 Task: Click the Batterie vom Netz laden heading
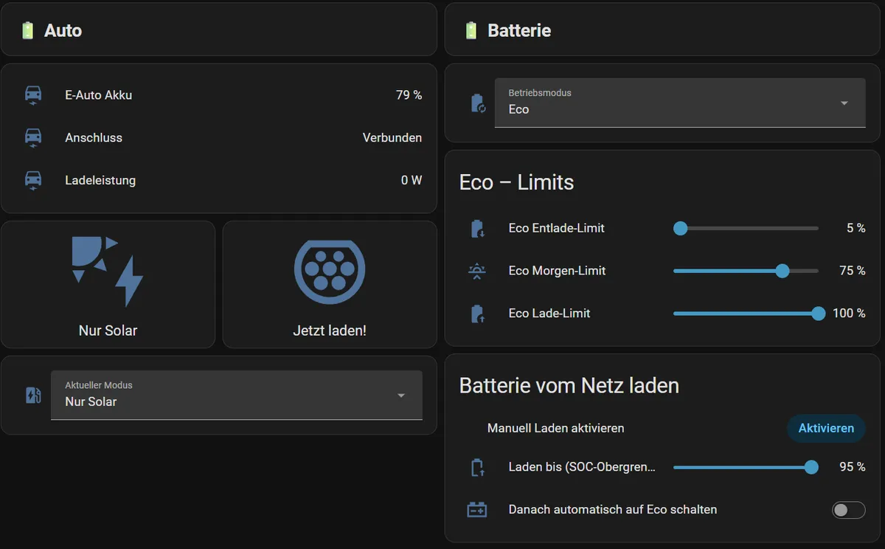[x=569, y=385]
